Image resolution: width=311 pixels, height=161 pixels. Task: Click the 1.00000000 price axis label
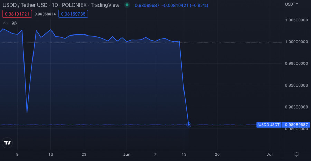click(296, 42)
